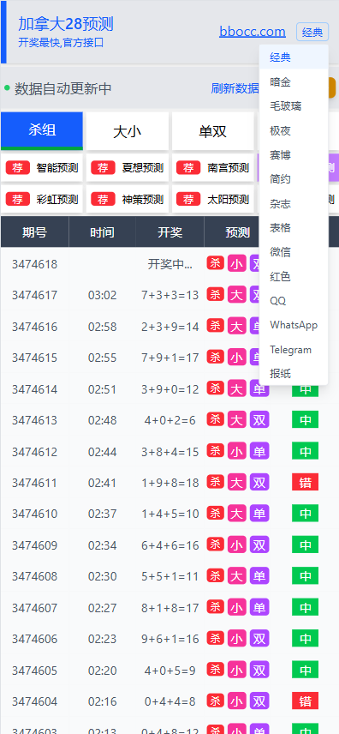The image size is (339, 734).
Task: Click the 单 tag in row 3474608
Action: pos(259,575)
